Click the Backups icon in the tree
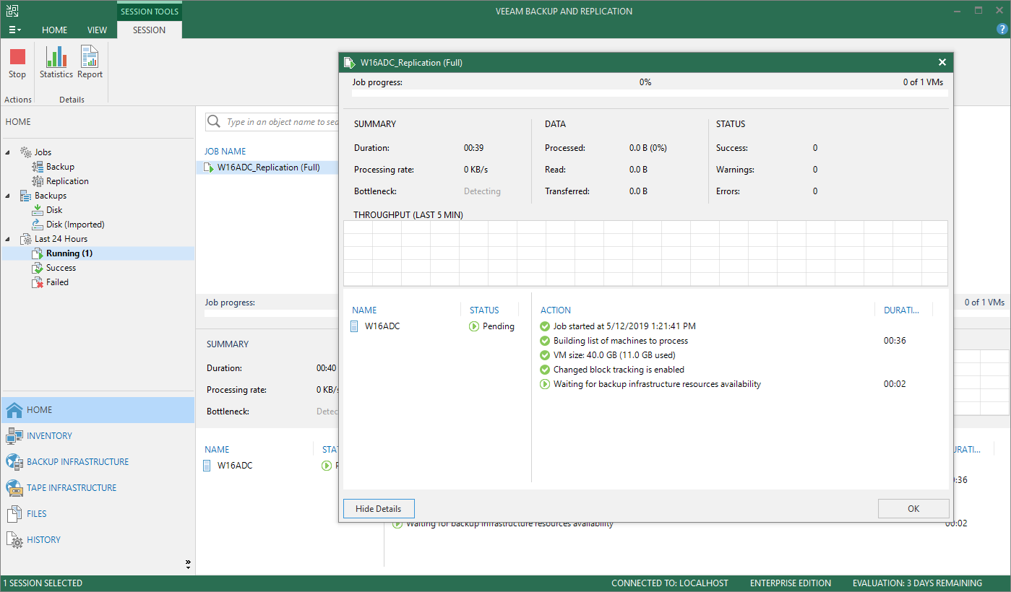 (25, 196)
